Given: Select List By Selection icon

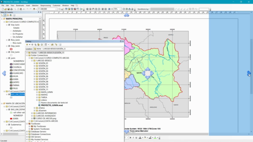Looking at the screenshot, I should click(x=11, y=15).
